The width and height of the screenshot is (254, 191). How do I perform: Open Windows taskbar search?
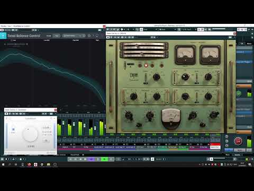pyautogui.click(x=10, y=164)
